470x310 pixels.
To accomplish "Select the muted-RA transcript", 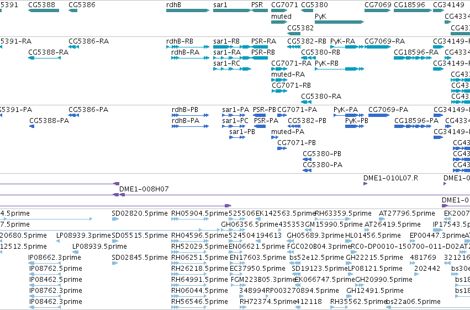I will (279, 80).
